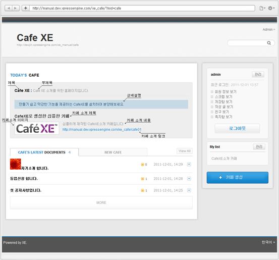Switch to the NEW CAFE tab
279x260 pixels.
[113, 152]
